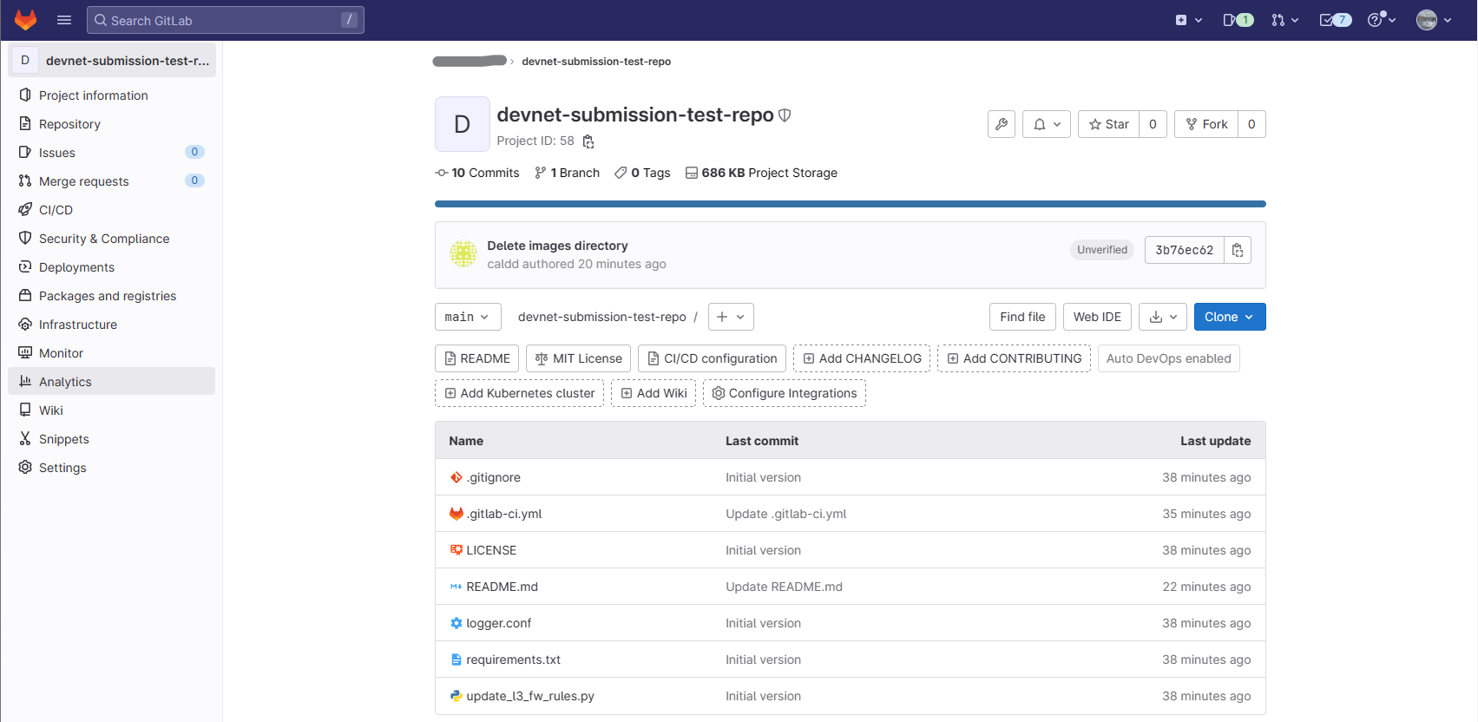The image size is (1478, 722).
Task: Click the project avatar D in sidebar header
Action: click(x=25, y=60)
